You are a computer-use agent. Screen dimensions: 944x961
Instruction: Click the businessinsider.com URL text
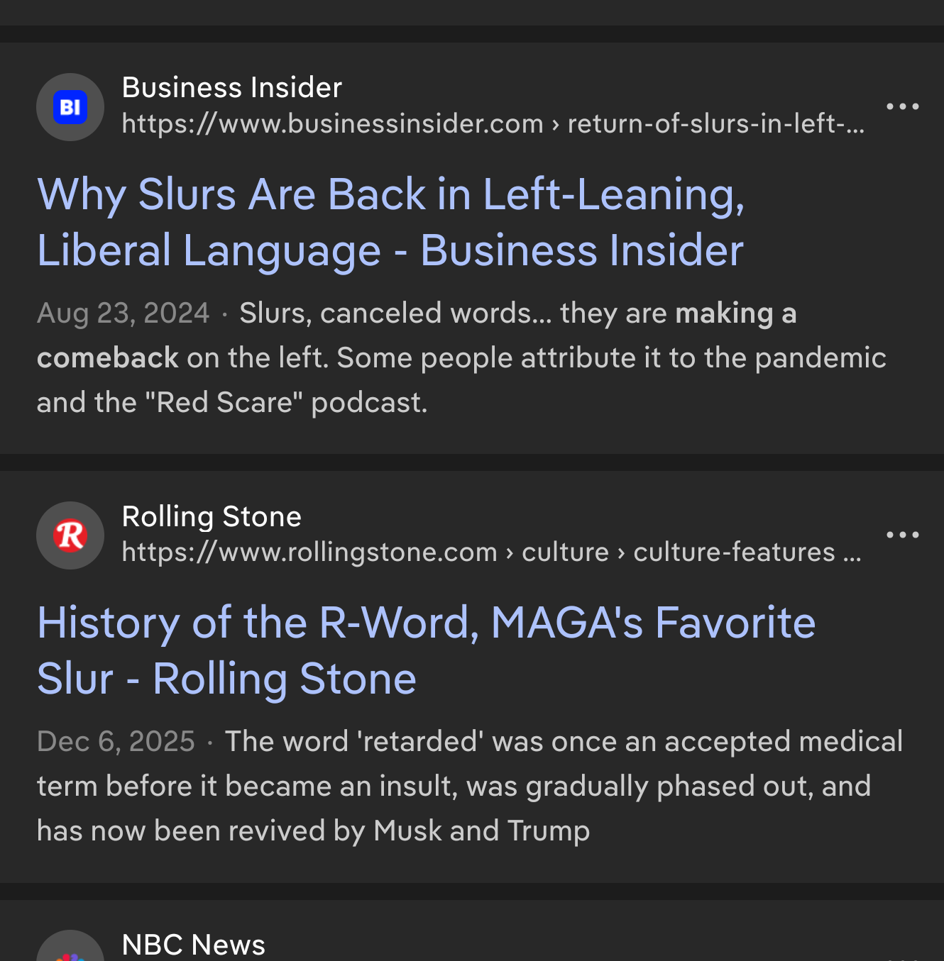(332, 124)
